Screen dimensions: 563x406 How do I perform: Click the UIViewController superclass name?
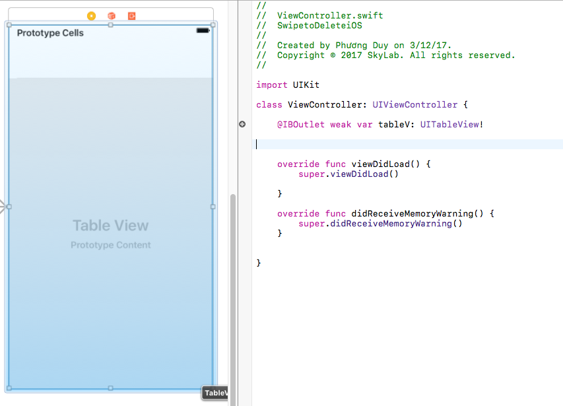pyautogui.click(x=414, y=105)
